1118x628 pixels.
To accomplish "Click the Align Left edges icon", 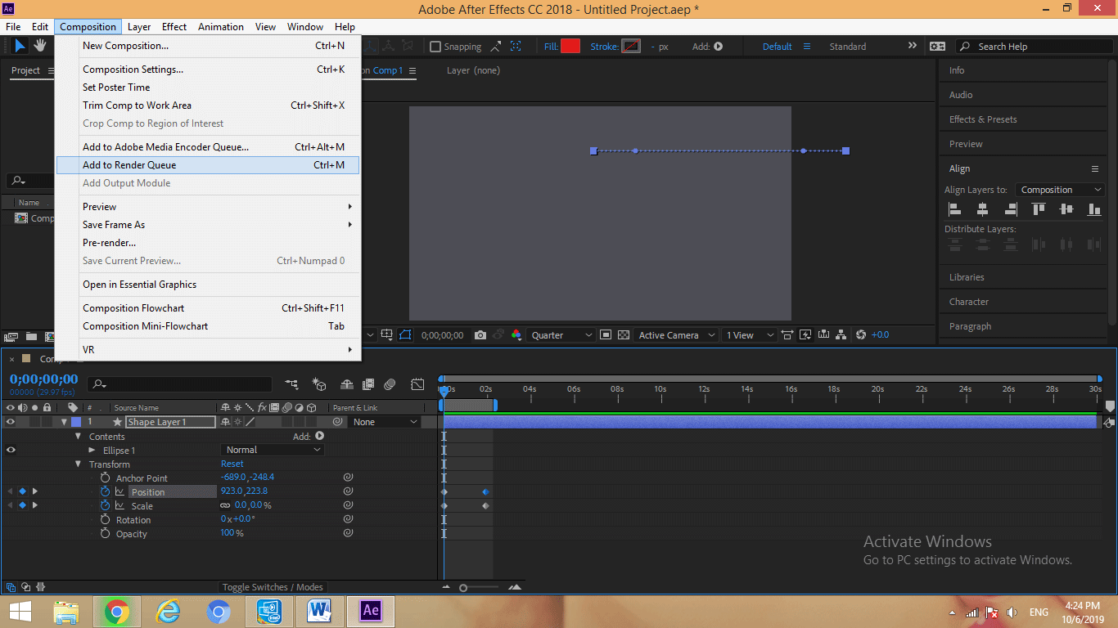I will [954, 209].
